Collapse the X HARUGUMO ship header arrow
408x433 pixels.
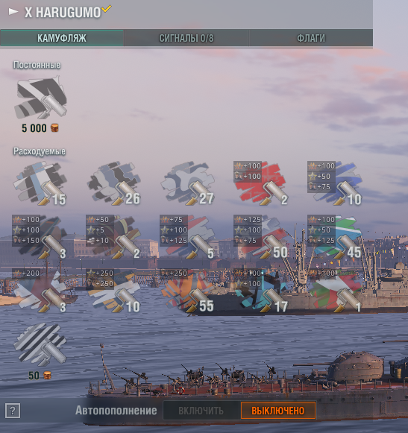13,12
